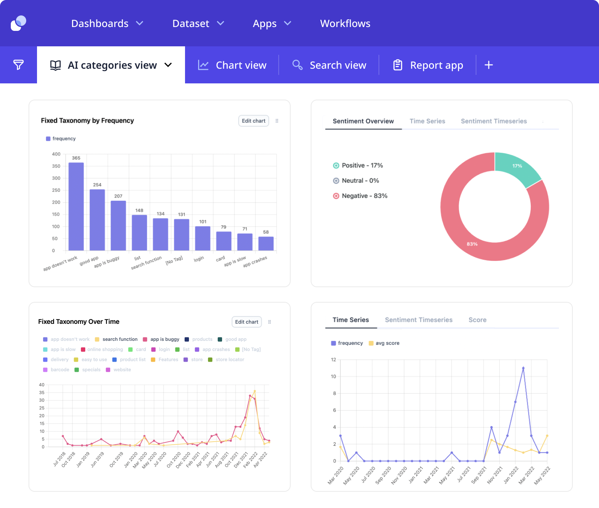The image size is (599, 508).
Task: Toggle the 'app is buggy' legend series
Action: (165, 339)
